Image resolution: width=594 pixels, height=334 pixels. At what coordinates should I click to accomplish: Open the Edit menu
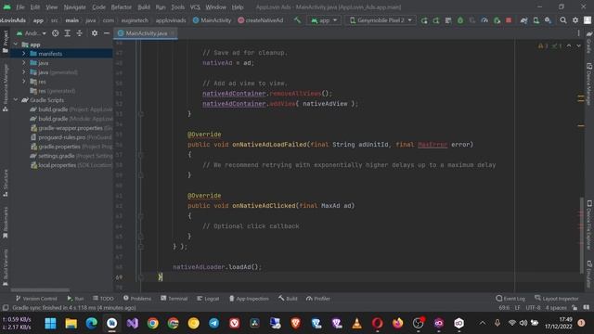coord(35,7)
